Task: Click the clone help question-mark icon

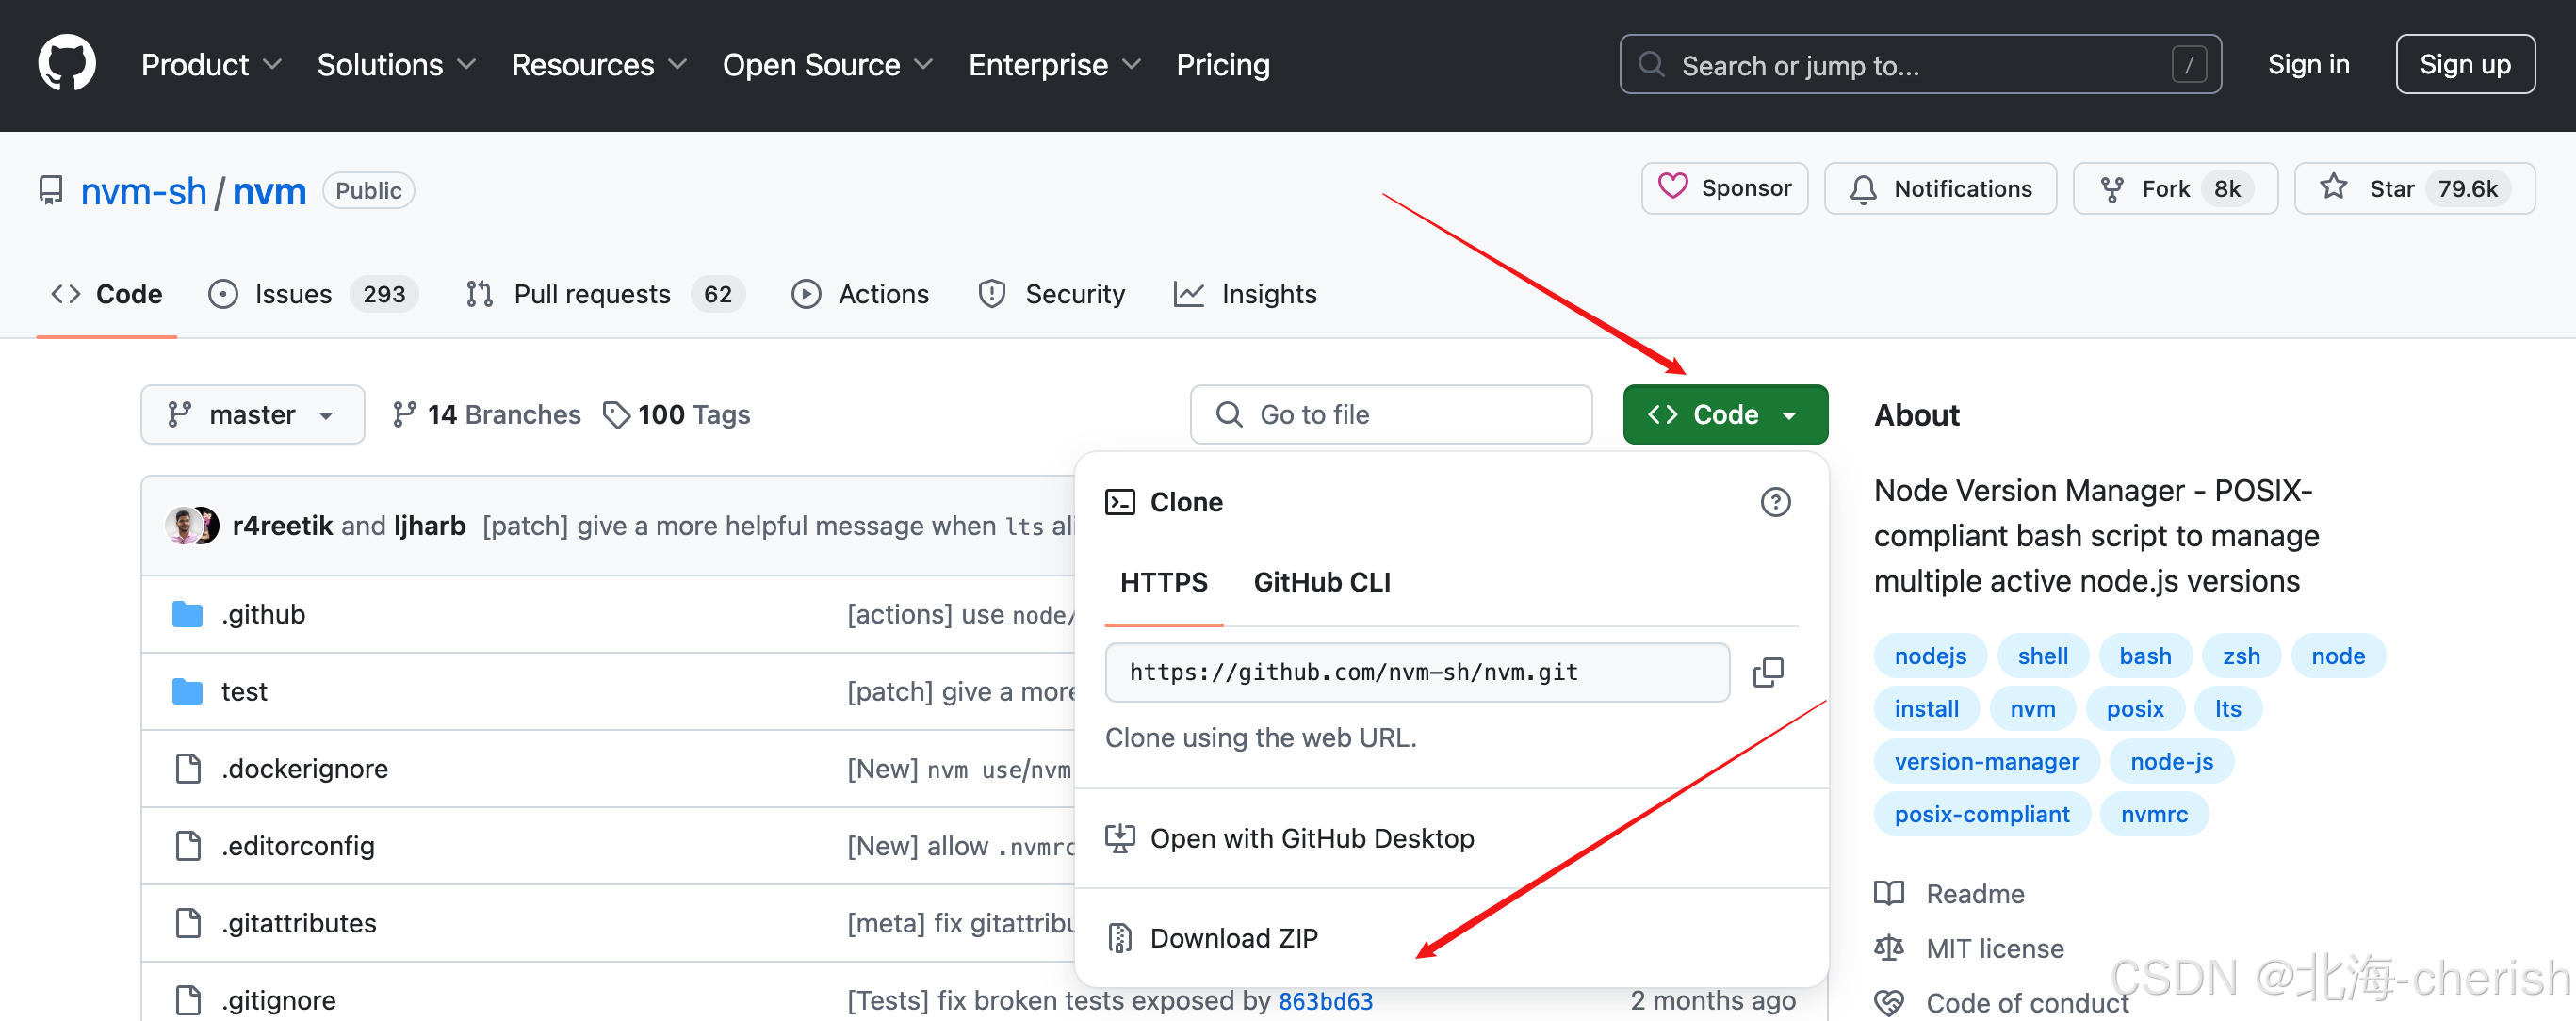Action: pyautogui.click(x=1775, y=502)
